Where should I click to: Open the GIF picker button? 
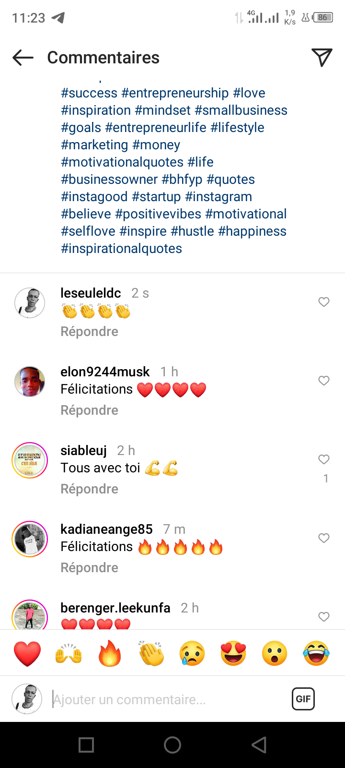303,699
